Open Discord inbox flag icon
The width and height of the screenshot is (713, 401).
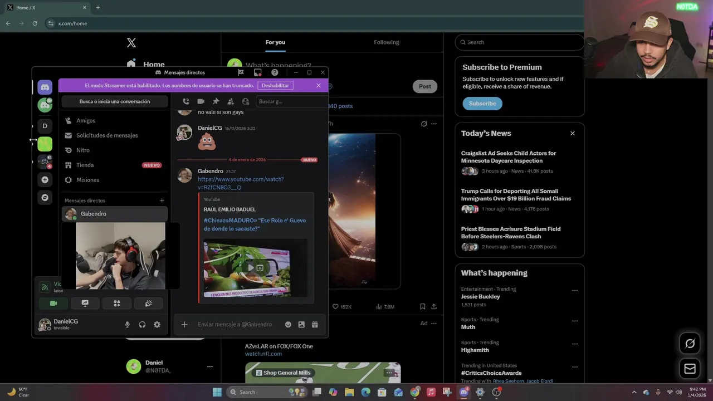click(x=241, y=72)
